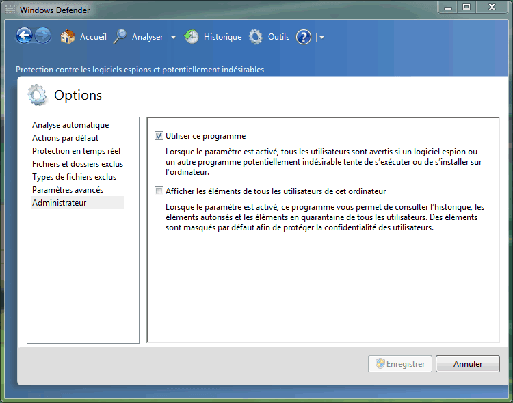Expand the Analyser dropdown arrow
513x403 pixels.
pyautogui.click(x=174, y=38)
